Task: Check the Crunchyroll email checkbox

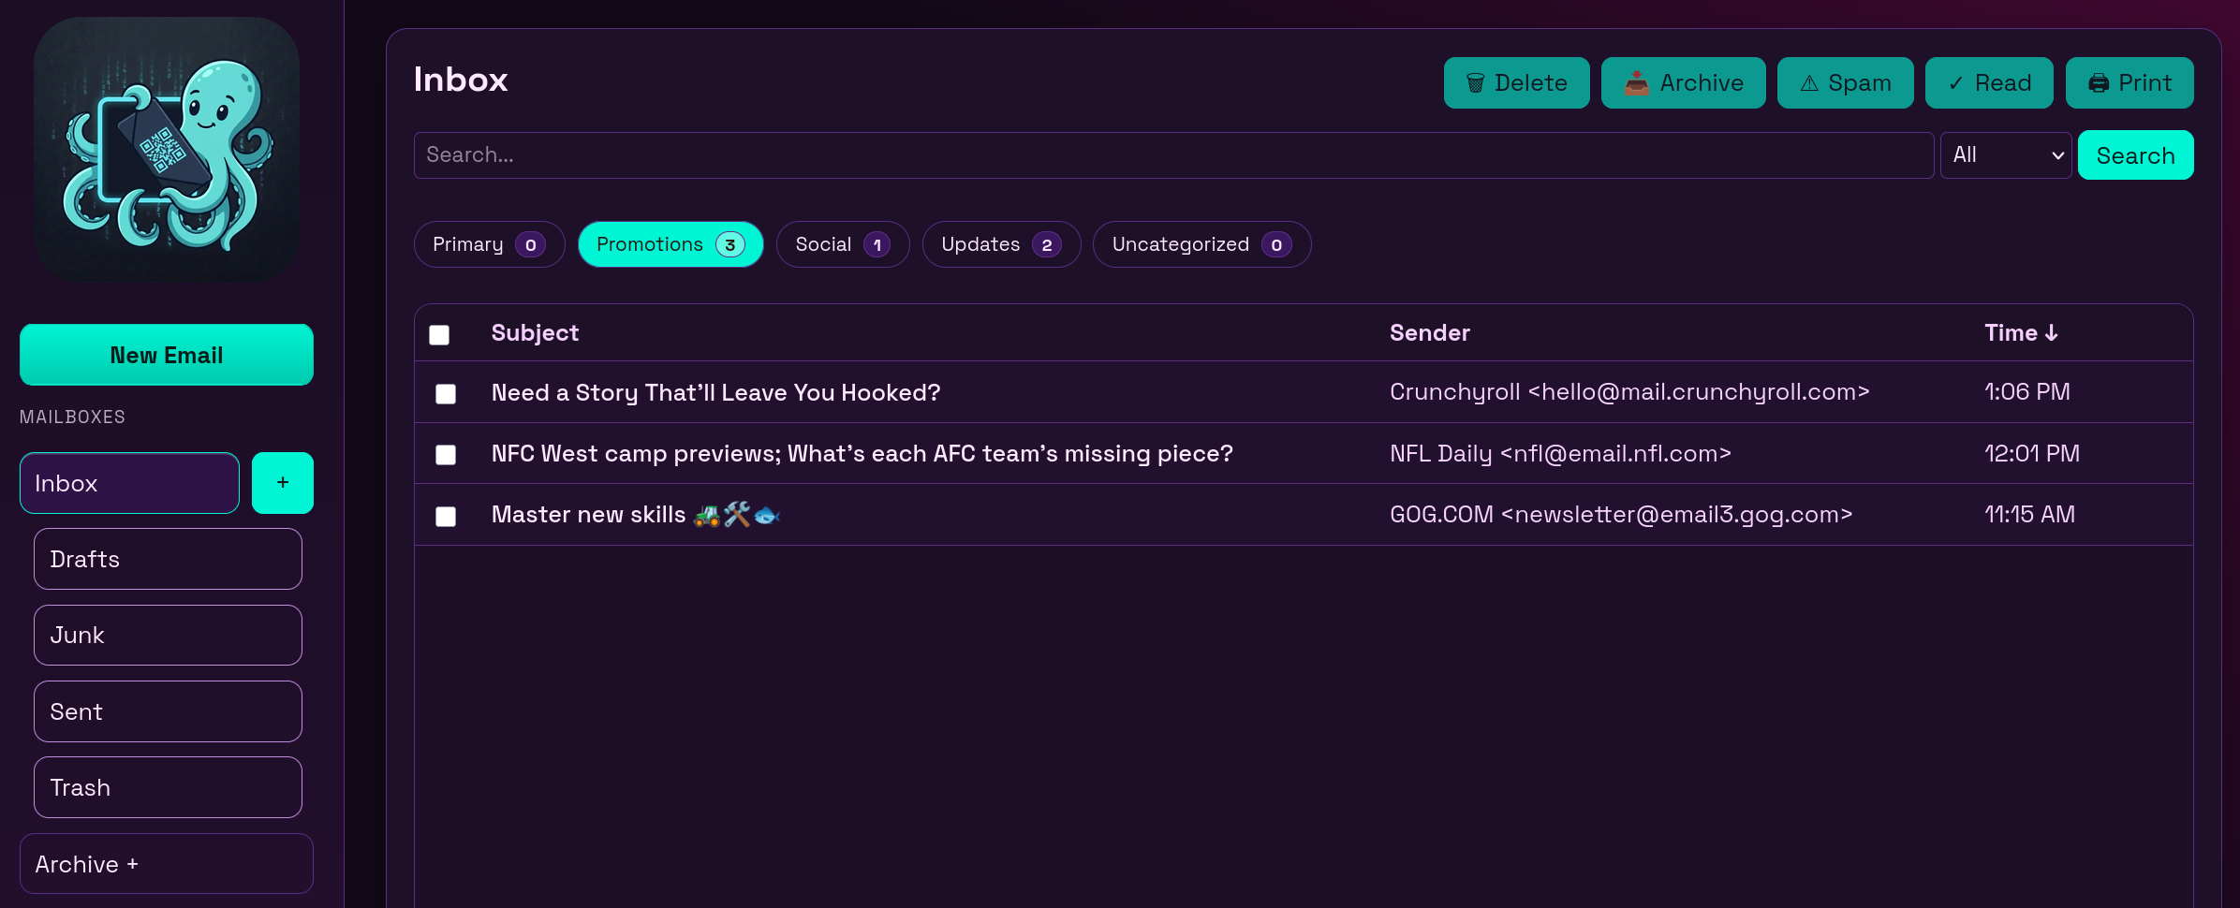Action: [x=446, y=394]
